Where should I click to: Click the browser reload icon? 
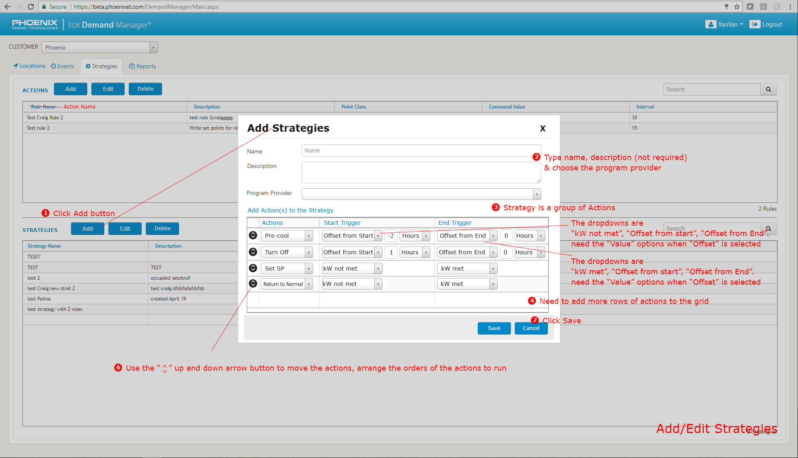[31, 7]
